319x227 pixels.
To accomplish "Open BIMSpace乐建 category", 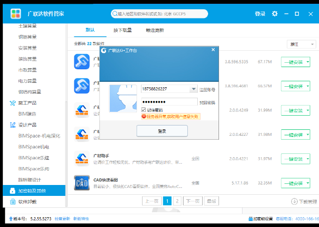I will (34, 158).
